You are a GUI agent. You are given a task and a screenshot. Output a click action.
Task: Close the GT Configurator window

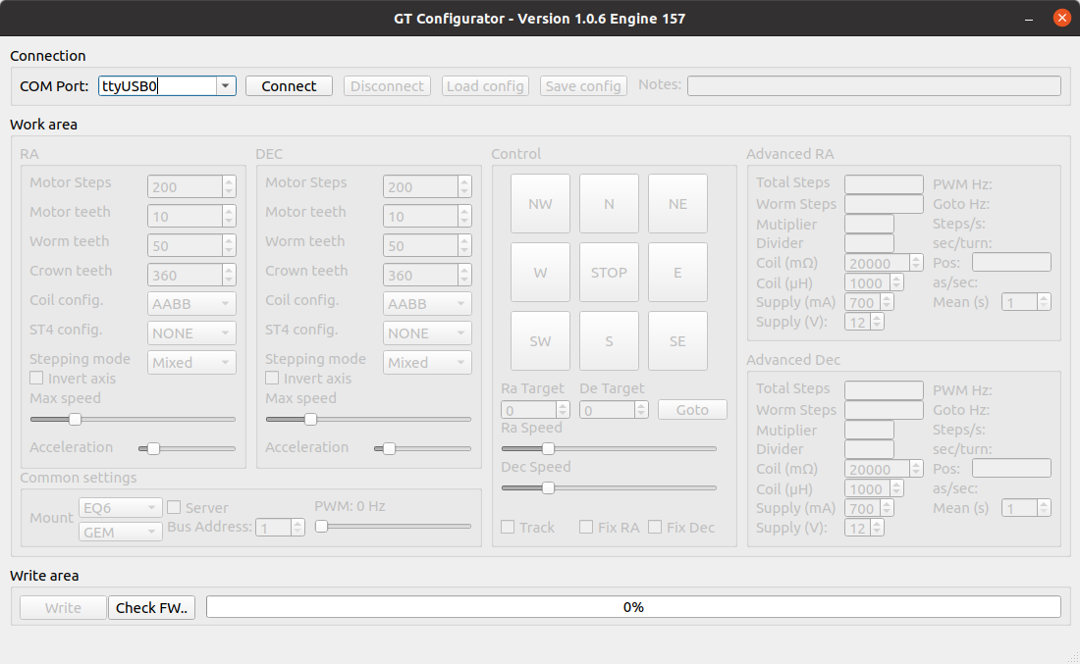(1061, 18)
